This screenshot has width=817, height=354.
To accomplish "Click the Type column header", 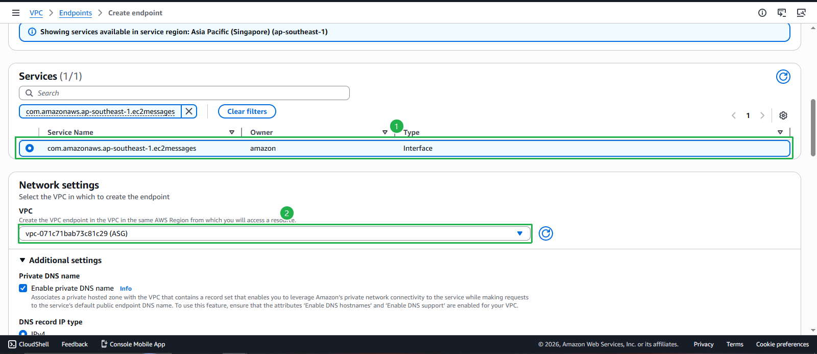I will pos(412,132).
